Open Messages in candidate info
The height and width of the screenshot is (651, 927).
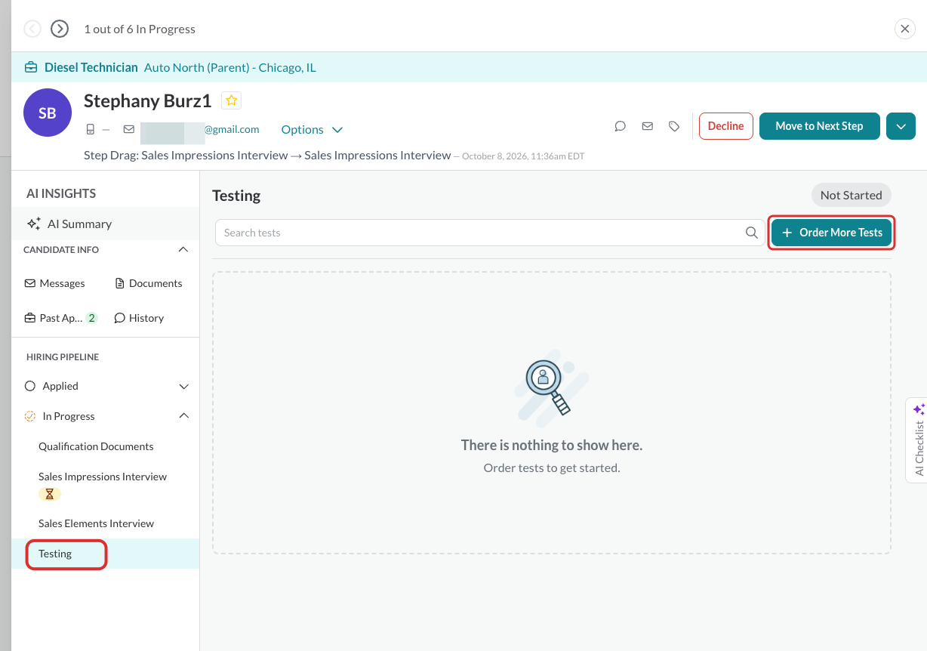[x=55, y=283]
